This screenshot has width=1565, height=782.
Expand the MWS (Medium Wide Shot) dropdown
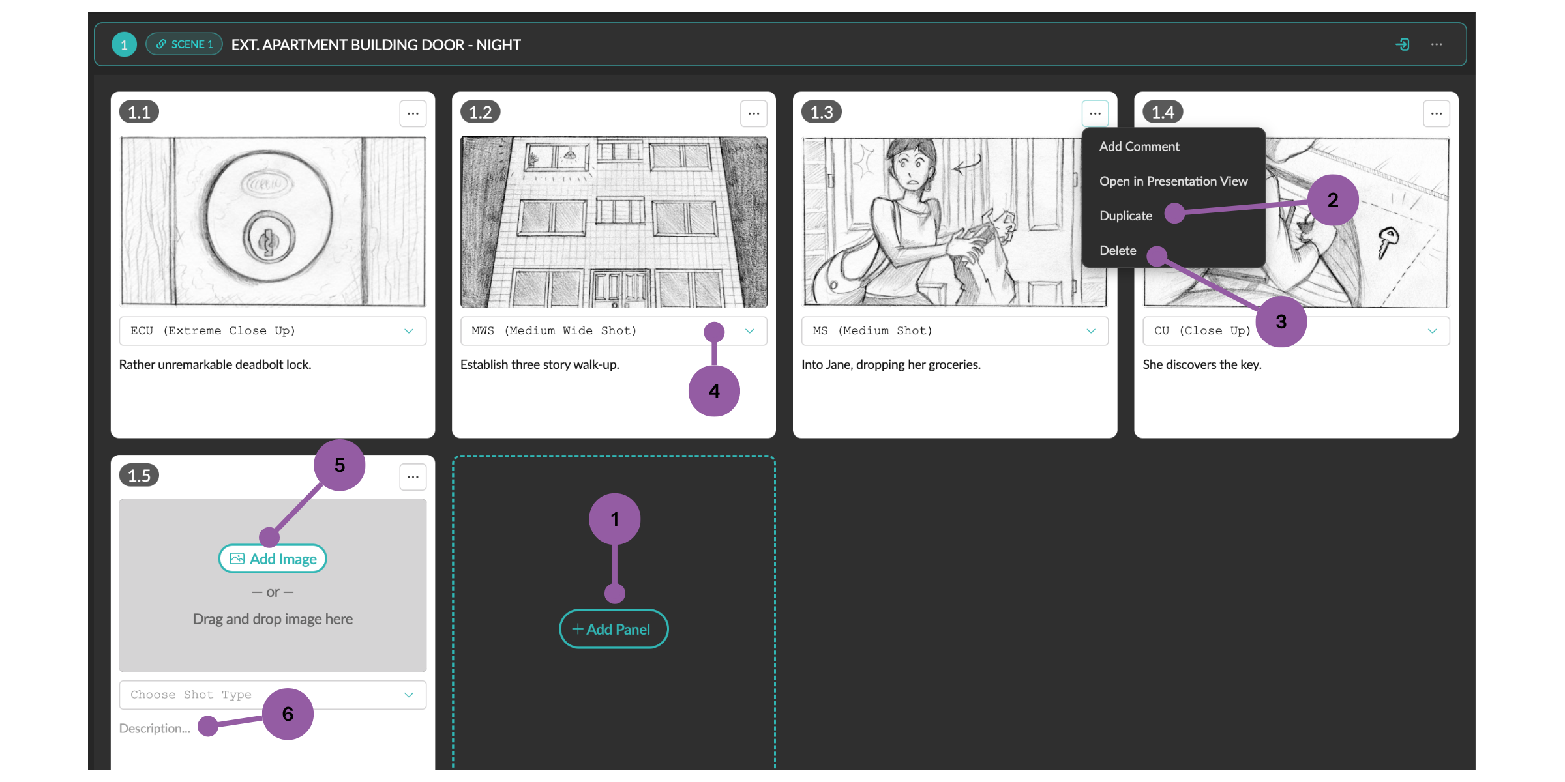click(614, 331)
